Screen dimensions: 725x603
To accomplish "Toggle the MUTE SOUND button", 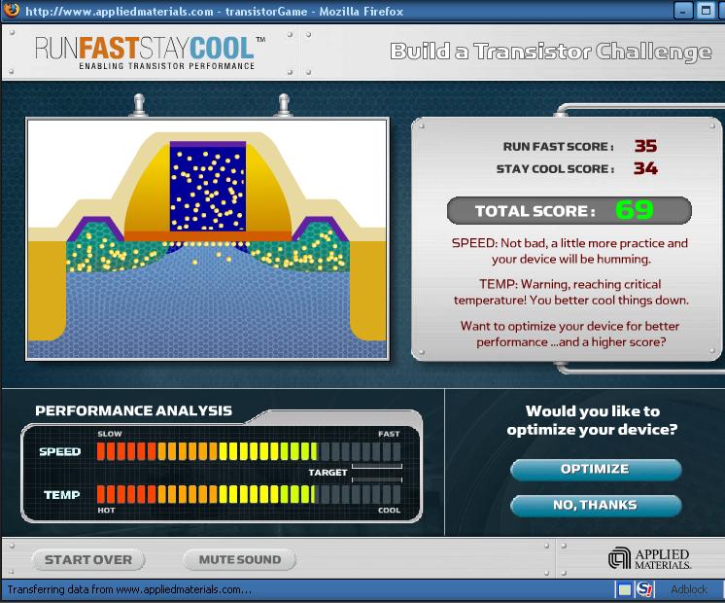I will (x=239, y=560).
